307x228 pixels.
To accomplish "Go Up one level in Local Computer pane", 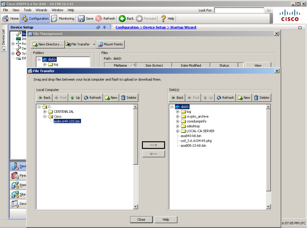I will click(75, 98).
